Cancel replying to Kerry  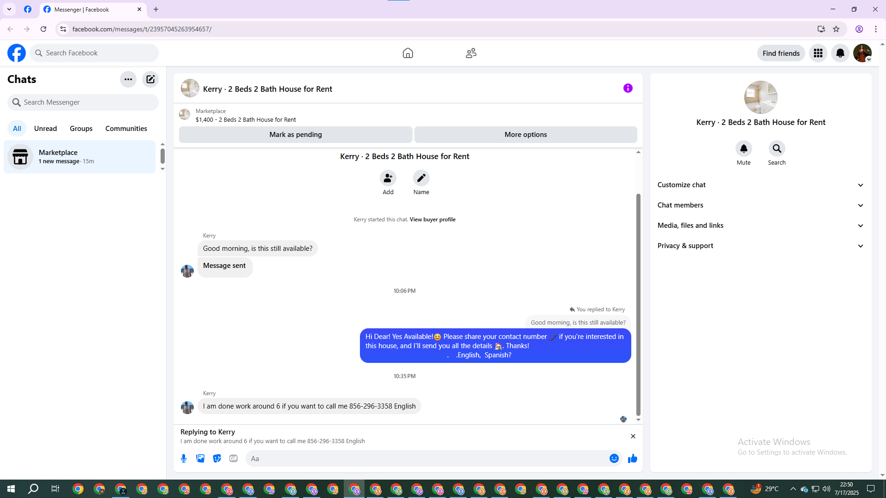(633, 436)
